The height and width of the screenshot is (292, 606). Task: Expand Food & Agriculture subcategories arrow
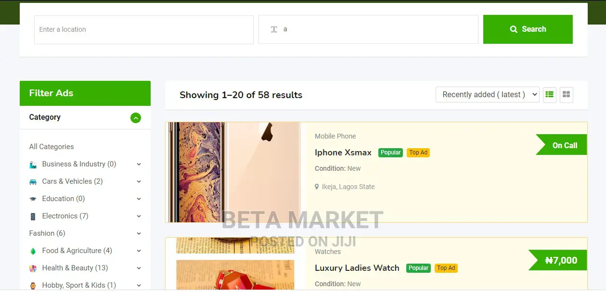(x=139, y=251)
